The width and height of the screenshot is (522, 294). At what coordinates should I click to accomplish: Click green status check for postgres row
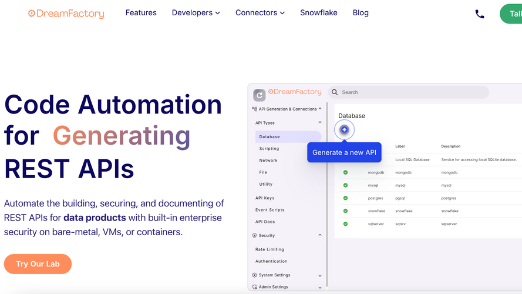[345, 198]
